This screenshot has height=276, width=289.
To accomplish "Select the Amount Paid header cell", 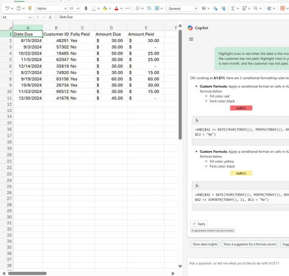I will [x=145, y=34].
